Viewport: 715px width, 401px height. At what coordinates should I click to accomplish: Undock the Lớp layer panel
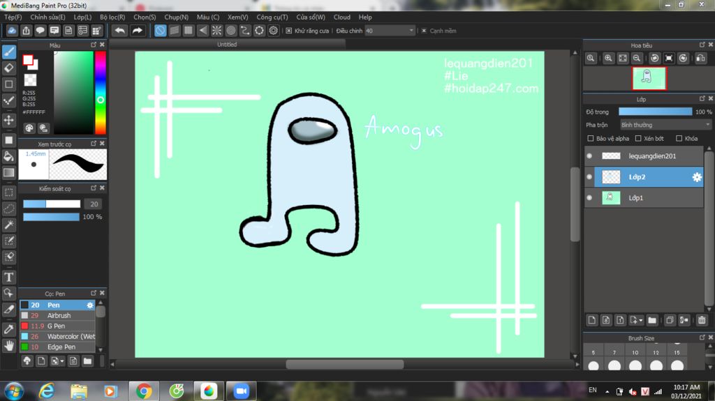702,98
